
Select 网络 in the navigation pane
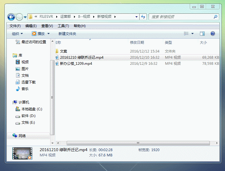pos(28,136)
